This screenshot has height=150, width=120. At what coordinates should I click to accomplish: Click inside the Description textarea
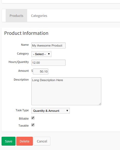66,91
